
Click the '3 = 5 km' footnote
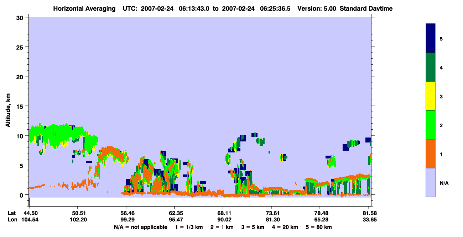click(253, 227)
